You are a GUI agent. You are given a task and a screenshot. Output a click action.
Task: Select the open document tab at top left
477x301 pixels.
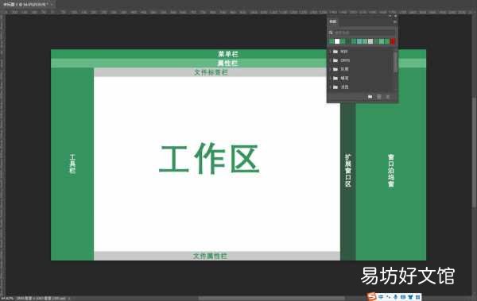click(26, 5)
